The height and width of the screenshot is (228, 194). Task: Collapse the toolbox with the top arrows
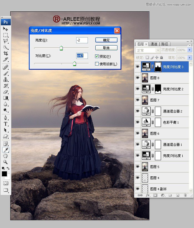pyautogui.click(x=2, y=17)
